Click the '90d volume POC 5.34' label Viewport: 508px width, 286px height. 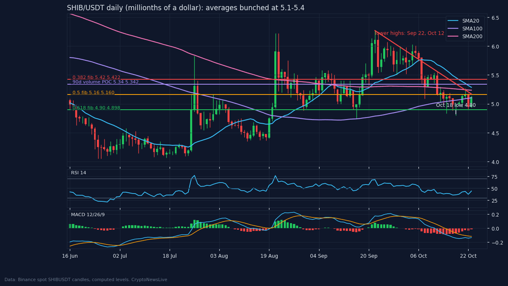pyautogui.click(x=105, y=82)
